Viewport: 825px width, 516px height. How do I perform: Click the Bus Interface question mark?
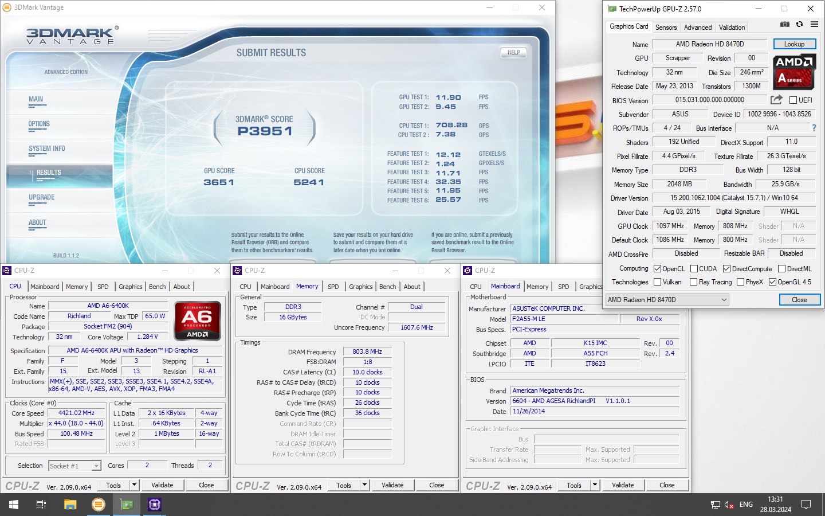(814, 128)
